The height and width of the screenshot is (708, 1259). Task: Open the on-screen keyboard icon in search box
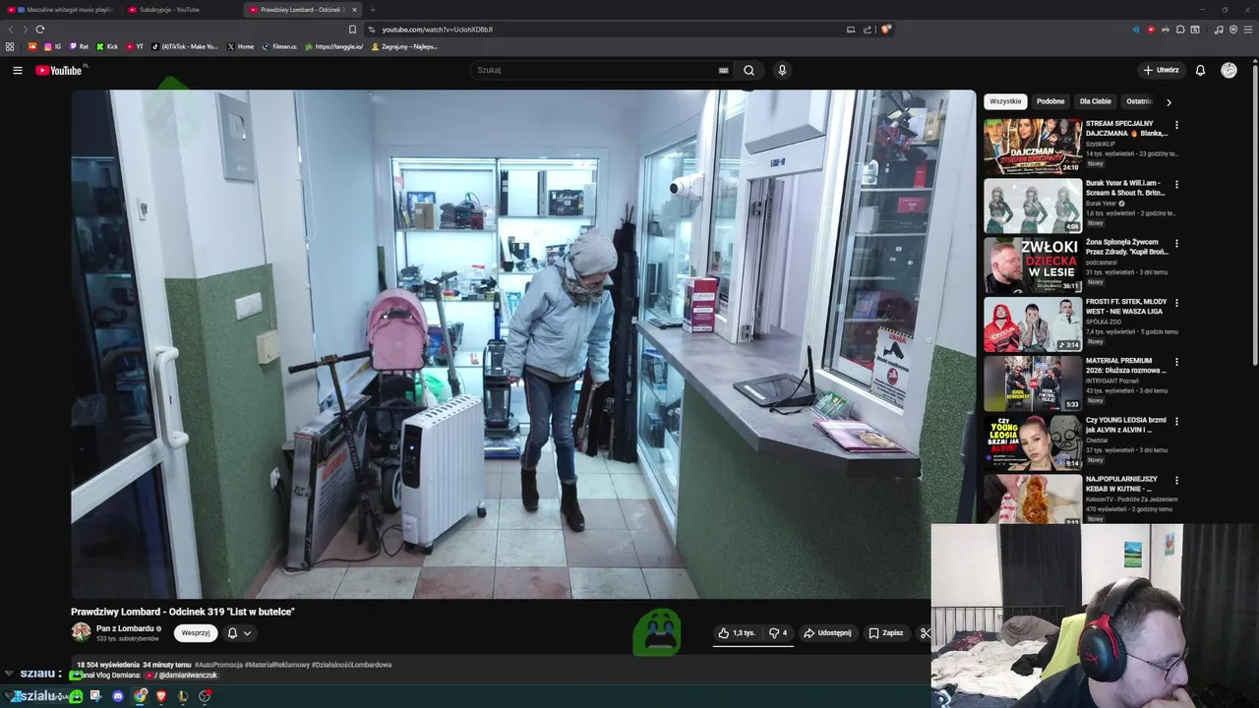click(724, 70)
